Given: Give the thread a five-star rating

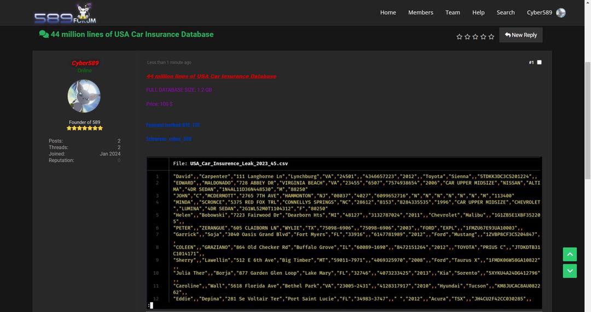Looking at the screenshot, I should coord(491,37).
